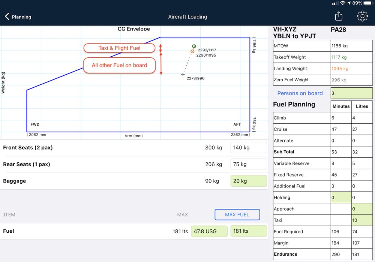The width and height of the screenshot is (375, 262).
Task: Go back to Planning
Action: pyautogui.click(x=18, y=17)
